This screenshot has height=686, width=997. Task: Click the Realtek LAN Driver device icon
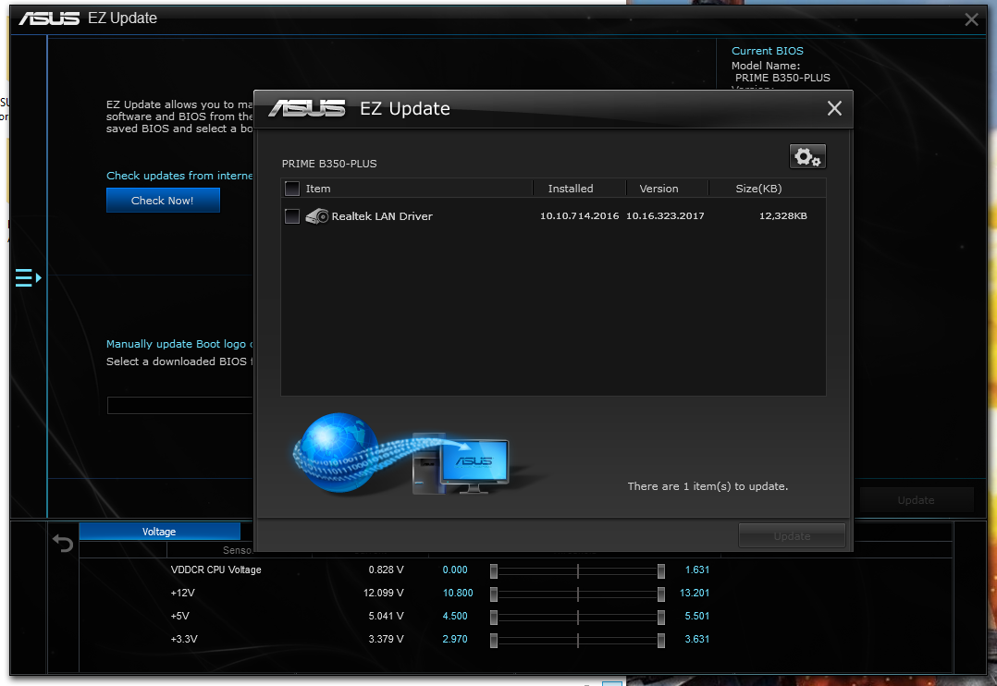coord(316,216)
